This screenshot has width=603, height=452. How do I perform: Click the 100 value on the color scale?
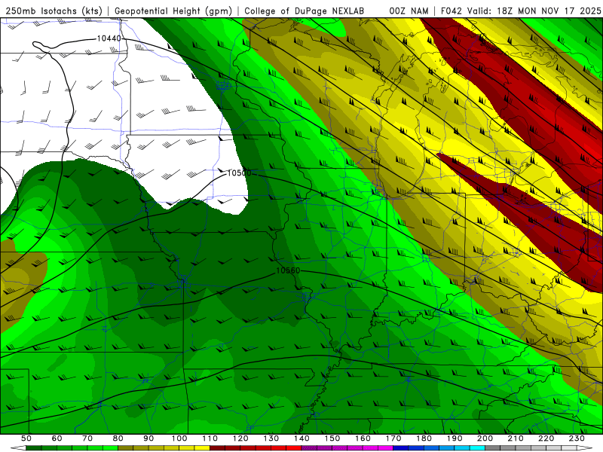tap(179, 438)
